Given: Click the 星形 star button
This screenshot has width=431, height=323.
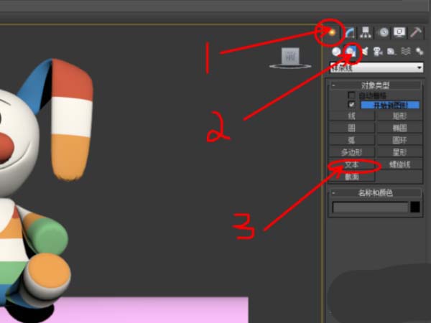Looking at the screenshot, I should (399, 152).
